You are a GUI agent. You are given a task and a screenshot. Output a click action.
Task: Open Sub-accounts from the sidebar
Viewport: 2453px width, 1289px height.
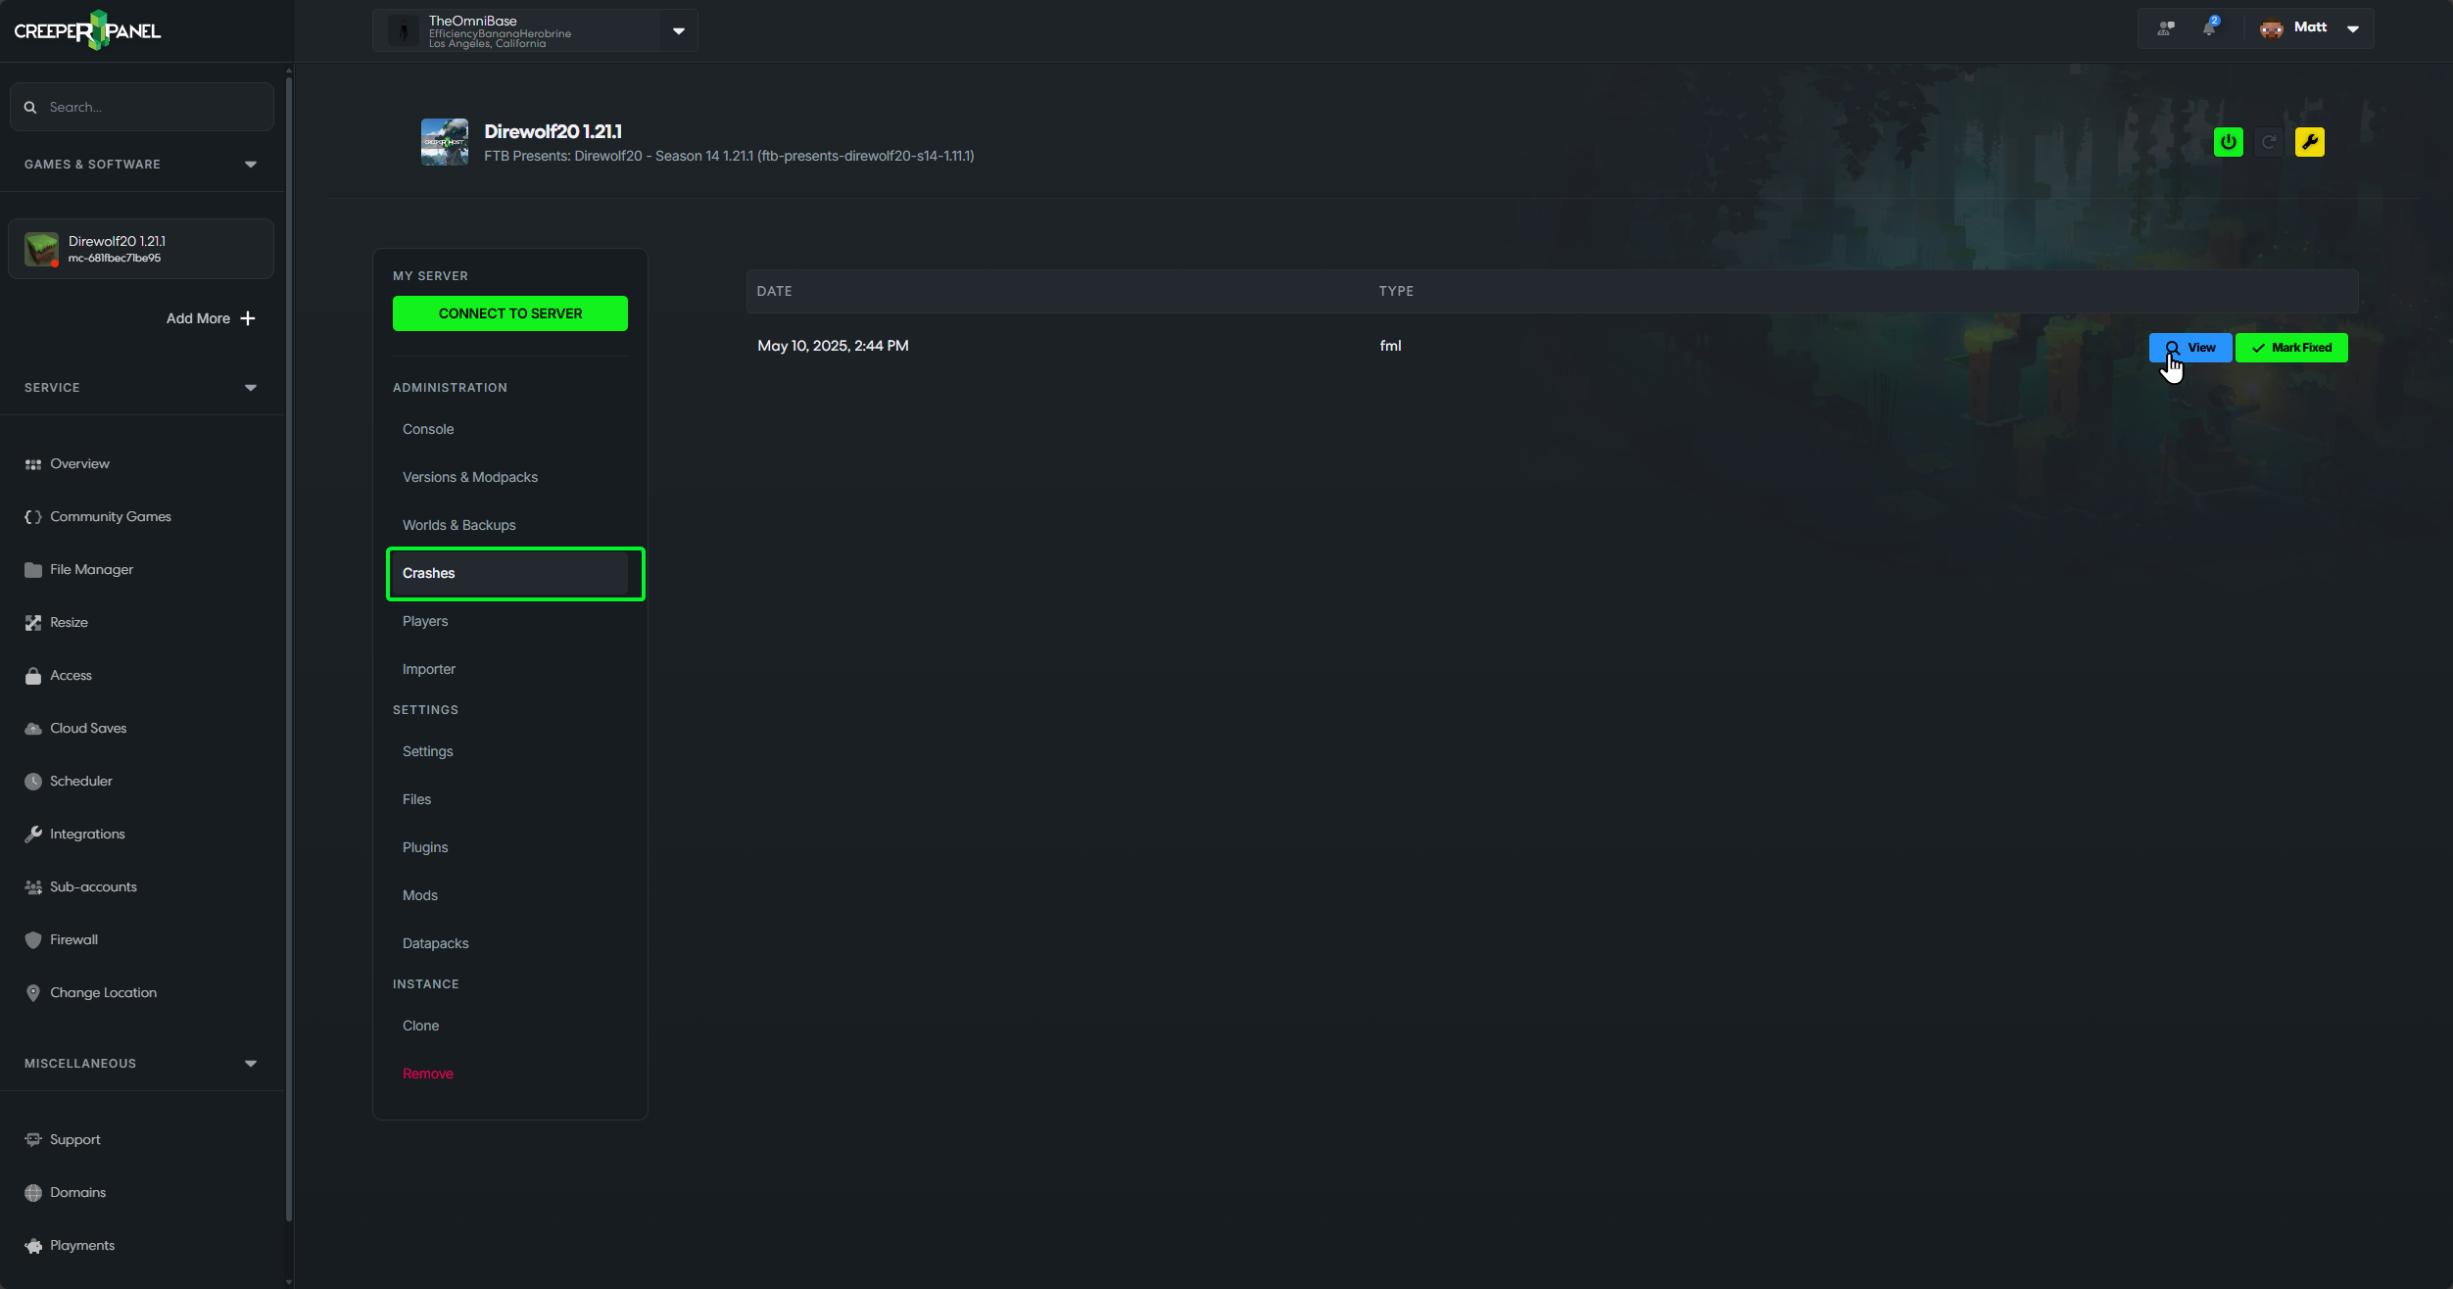click(x=94, y=886)
